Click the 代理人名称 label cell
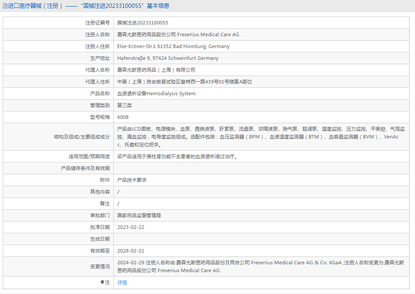This screenshot has width=415, height=294. coord(58,70)
